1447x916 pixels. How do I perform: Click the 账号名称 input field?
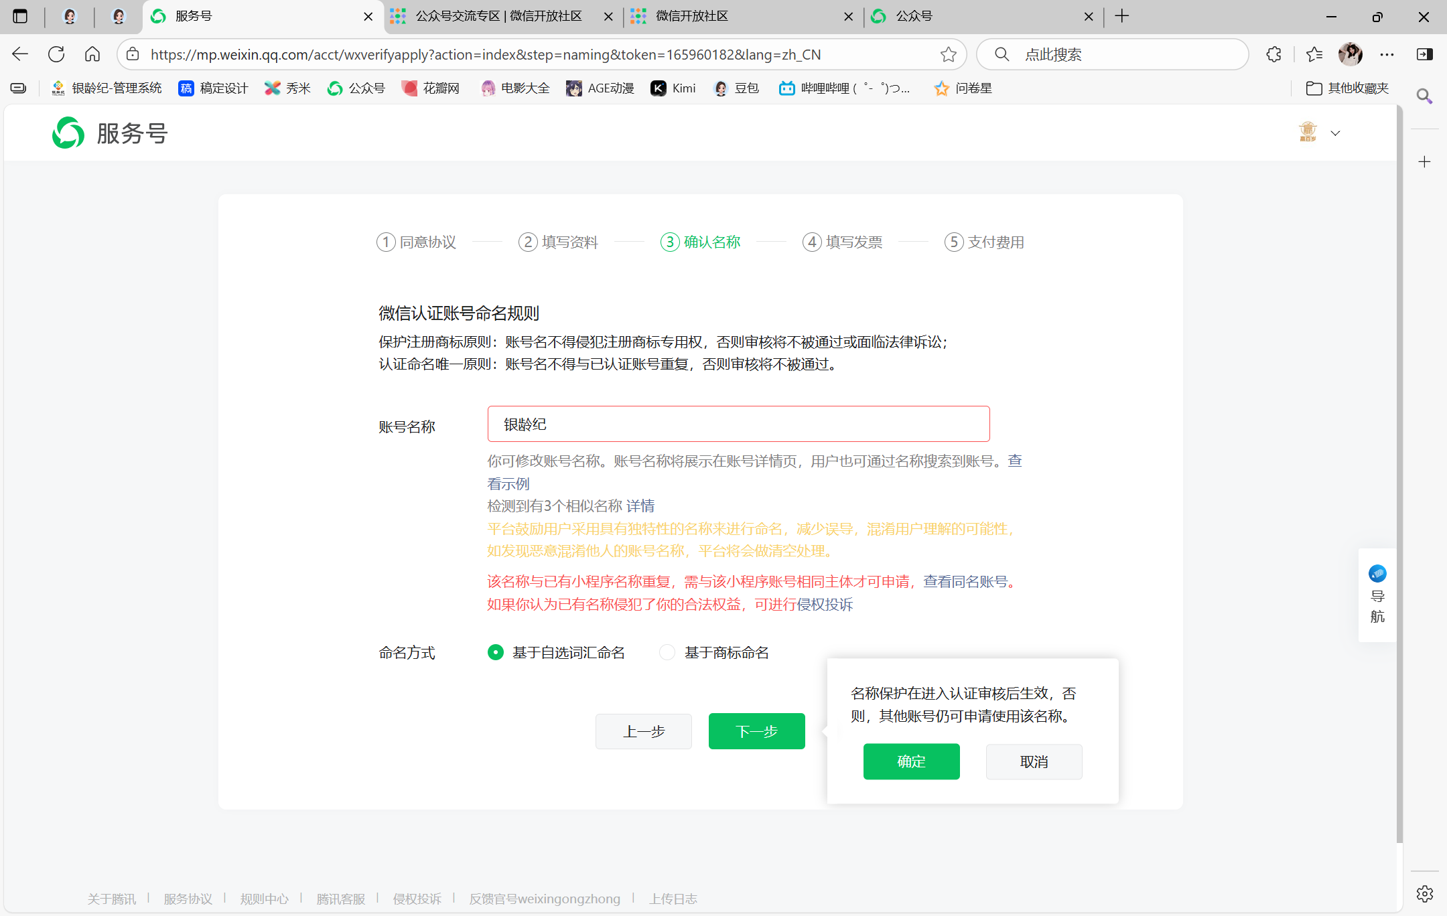pyautogui.click(x=738, y=424)
